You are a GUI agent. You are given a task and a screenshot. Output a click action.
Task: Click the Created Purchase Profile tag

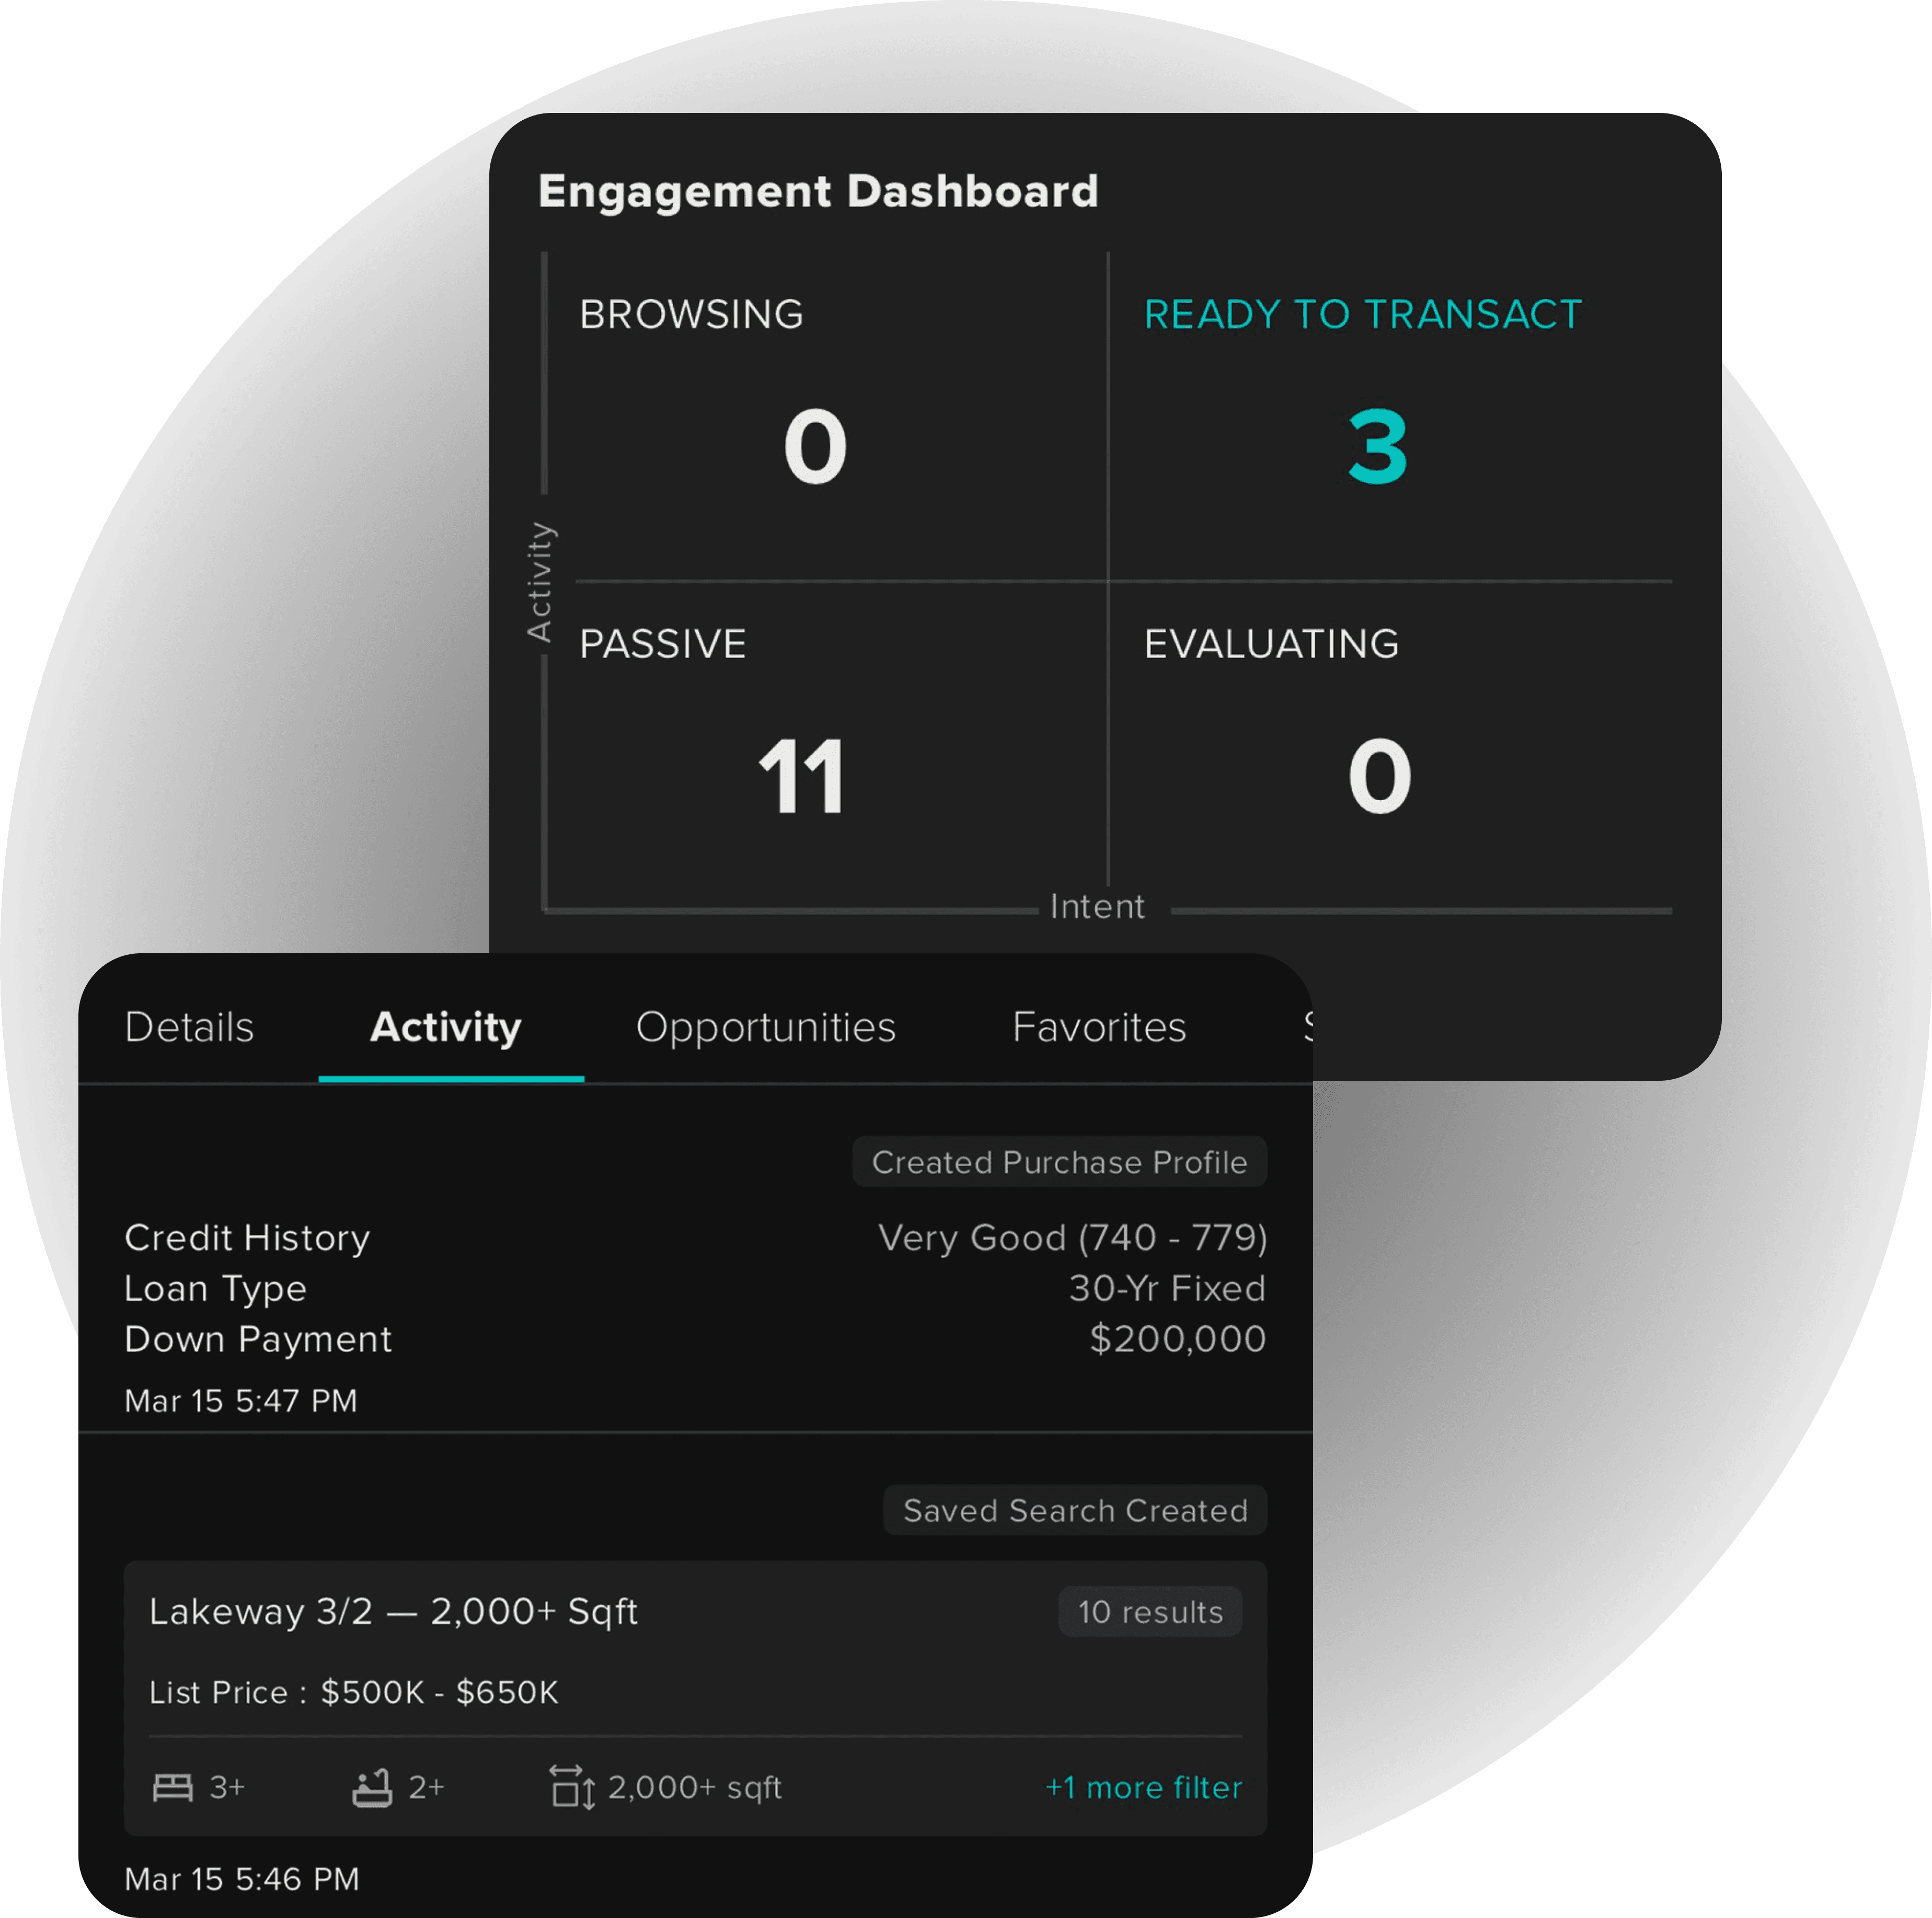coord(1059,1162)
